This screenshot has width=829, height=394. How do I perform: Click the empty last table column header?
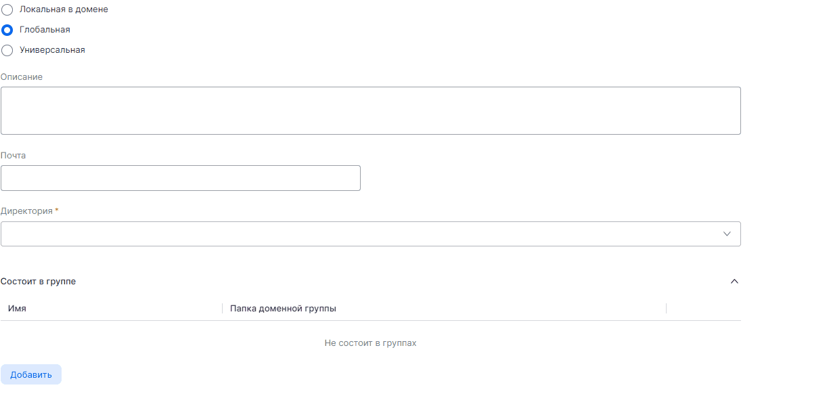[x=703, y=309]
